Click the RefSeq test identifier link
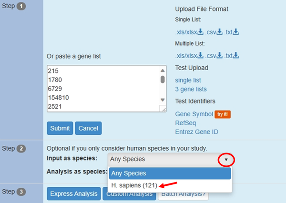 pos(185,123)
